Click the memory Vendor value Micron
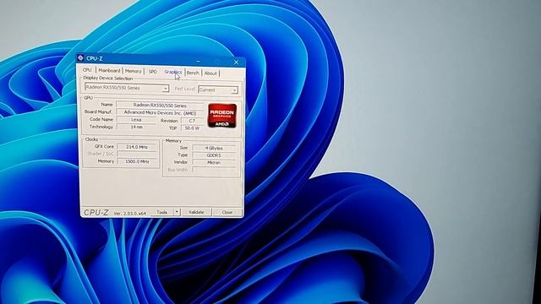 214,162
